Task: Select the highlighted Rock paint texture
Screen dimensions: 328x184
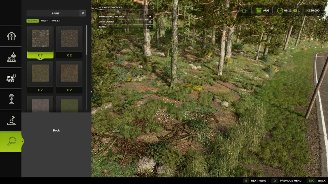Action: 40,39
